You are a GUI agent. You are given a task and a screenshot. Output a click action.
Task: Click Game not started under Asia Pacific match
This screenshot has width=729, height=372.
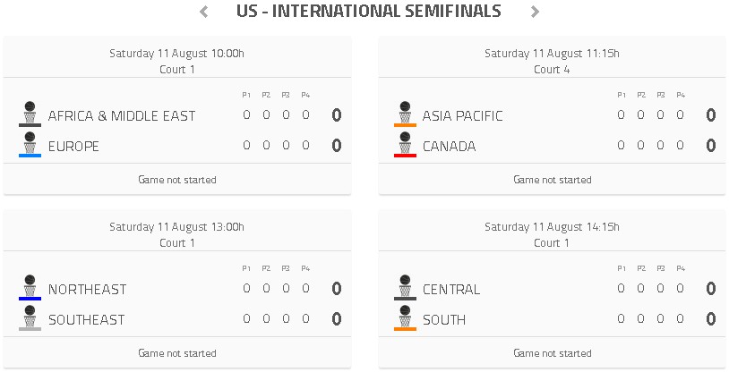[553, 180]
